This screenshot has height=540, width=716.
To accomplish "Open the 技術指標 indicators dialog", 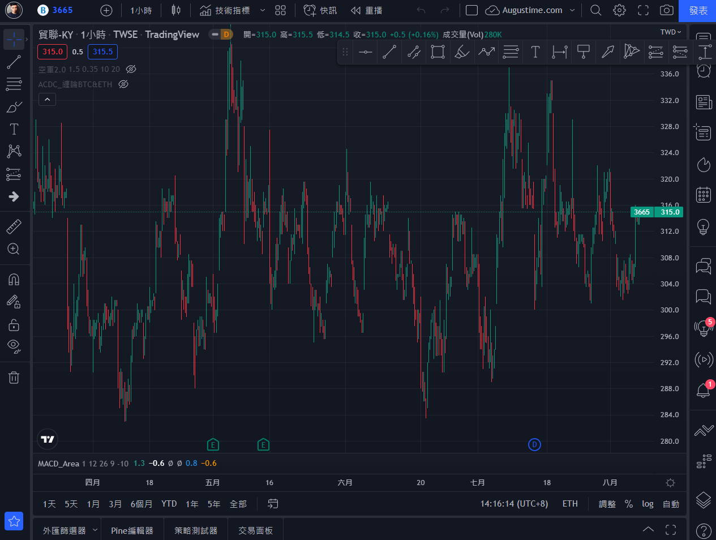I will 225,10.
